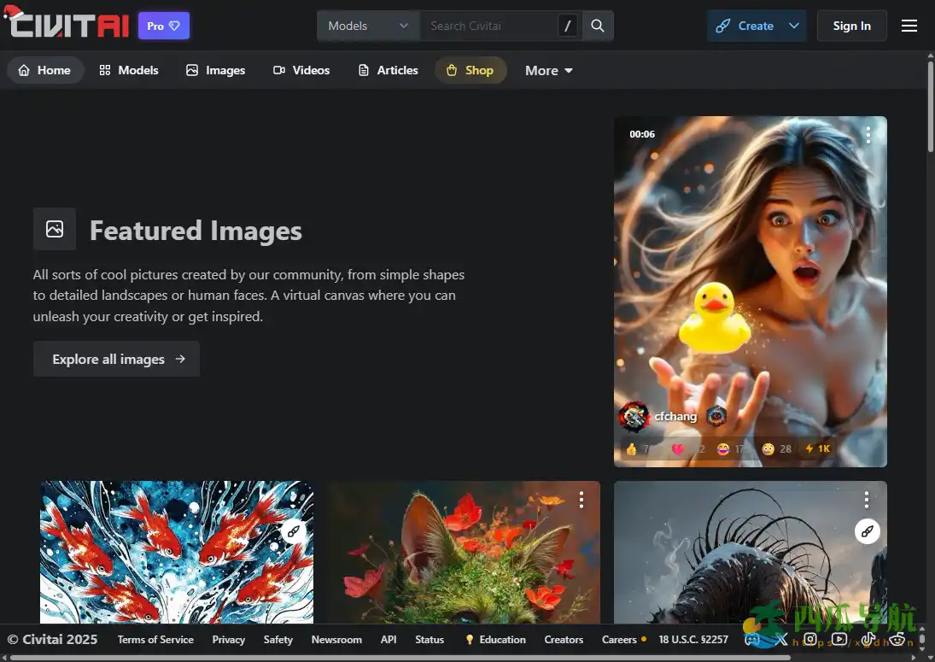Screen dimensions: 935x662
Task: Click the Explore all images button
Action: pos(116,359)
